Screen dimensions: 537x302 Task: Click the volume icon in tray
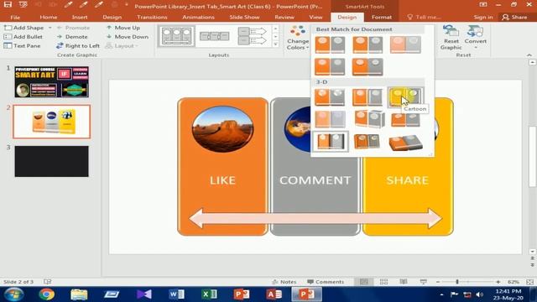480,294
